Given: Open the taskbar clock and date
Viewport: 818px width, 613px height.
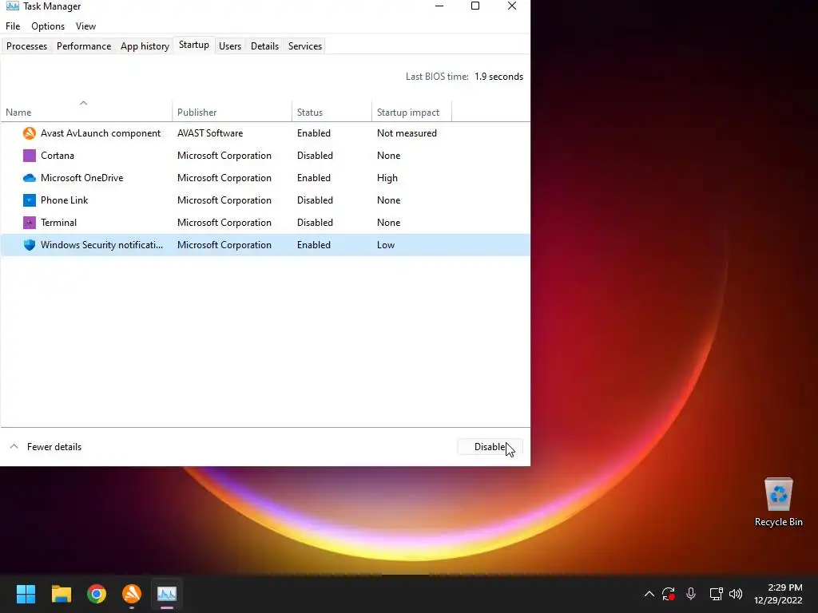Looking at the screenshot, I should (x=778, y=594).
